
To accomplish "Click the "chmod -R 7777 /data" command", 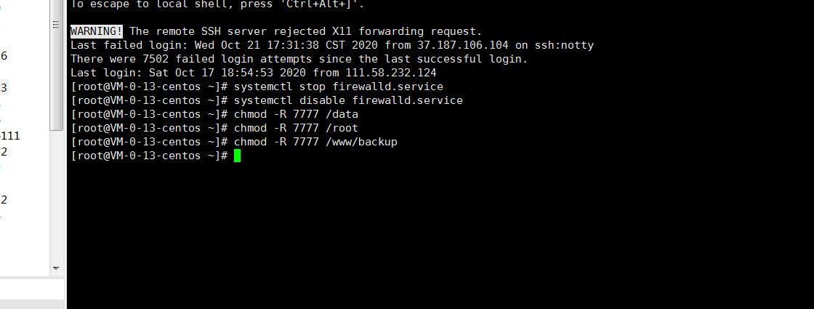I will (296, 114).
